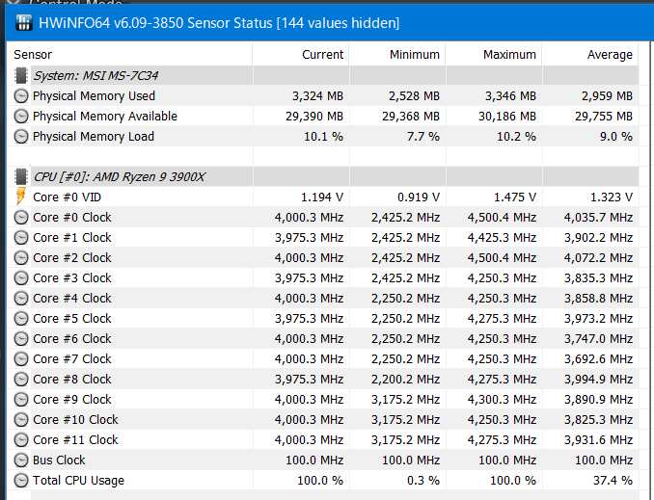The height and width of the screenshot is (500, 654).
Task: Select the Core #7 Clock label
Action: pyautogui.click(x=72, y=359)
